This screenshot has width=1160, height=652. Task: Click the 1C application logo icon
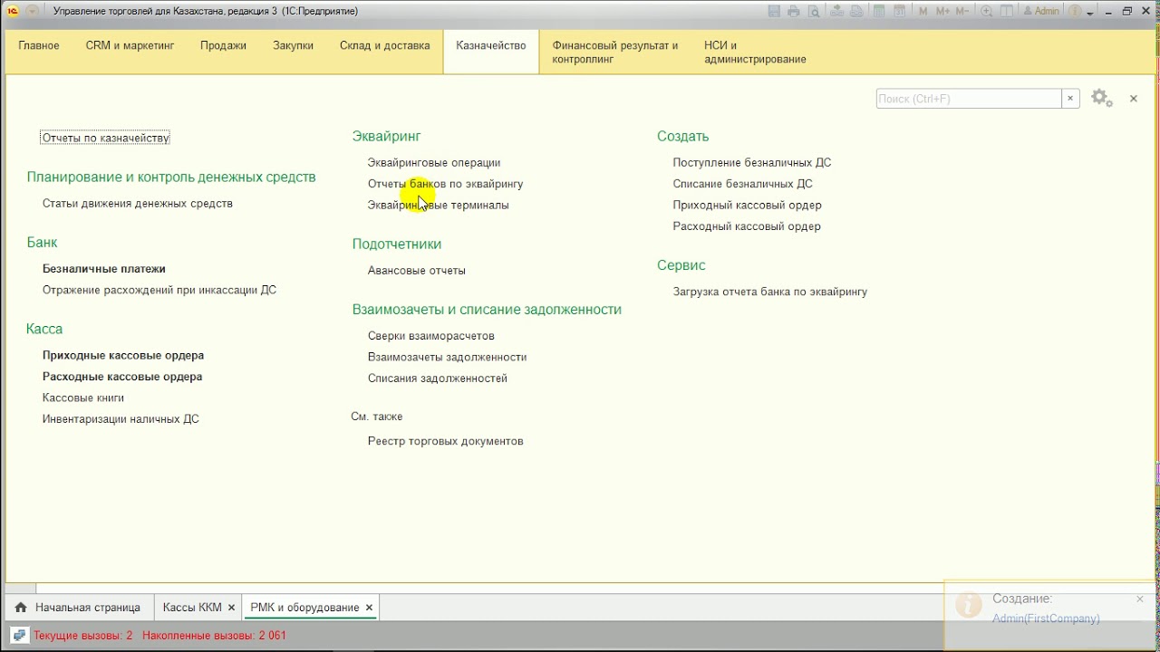coord(13,12)
